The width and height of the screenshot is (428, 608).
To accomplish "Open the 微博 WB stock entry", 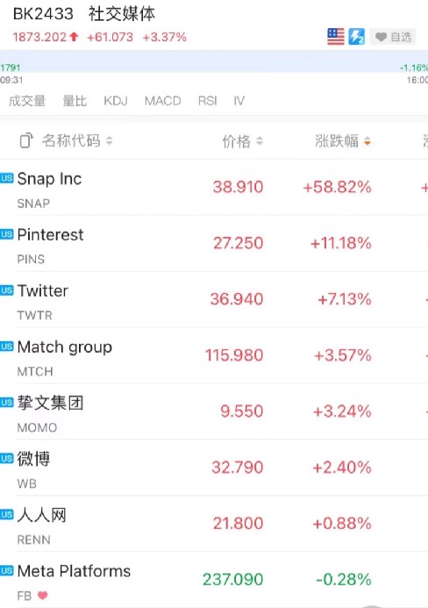I will (x=214, y=468).
